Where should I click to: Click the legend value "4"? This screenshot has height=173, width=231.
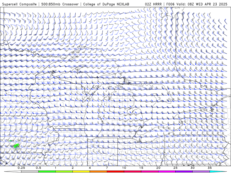click(x=90, y=168)
